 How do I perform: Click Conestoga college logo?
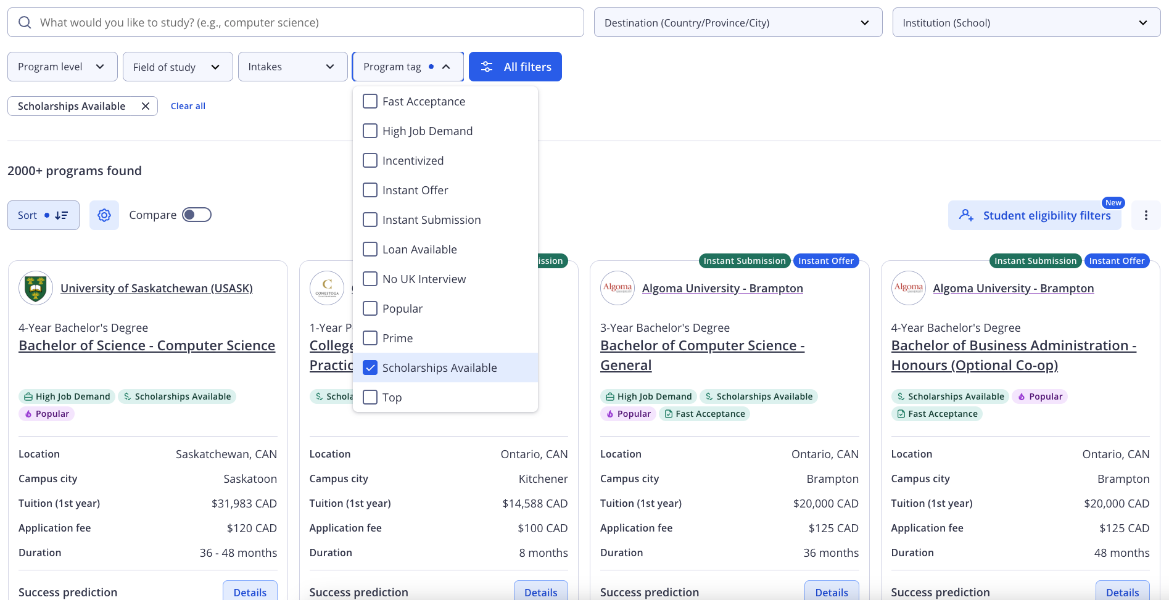coord(327,288)
